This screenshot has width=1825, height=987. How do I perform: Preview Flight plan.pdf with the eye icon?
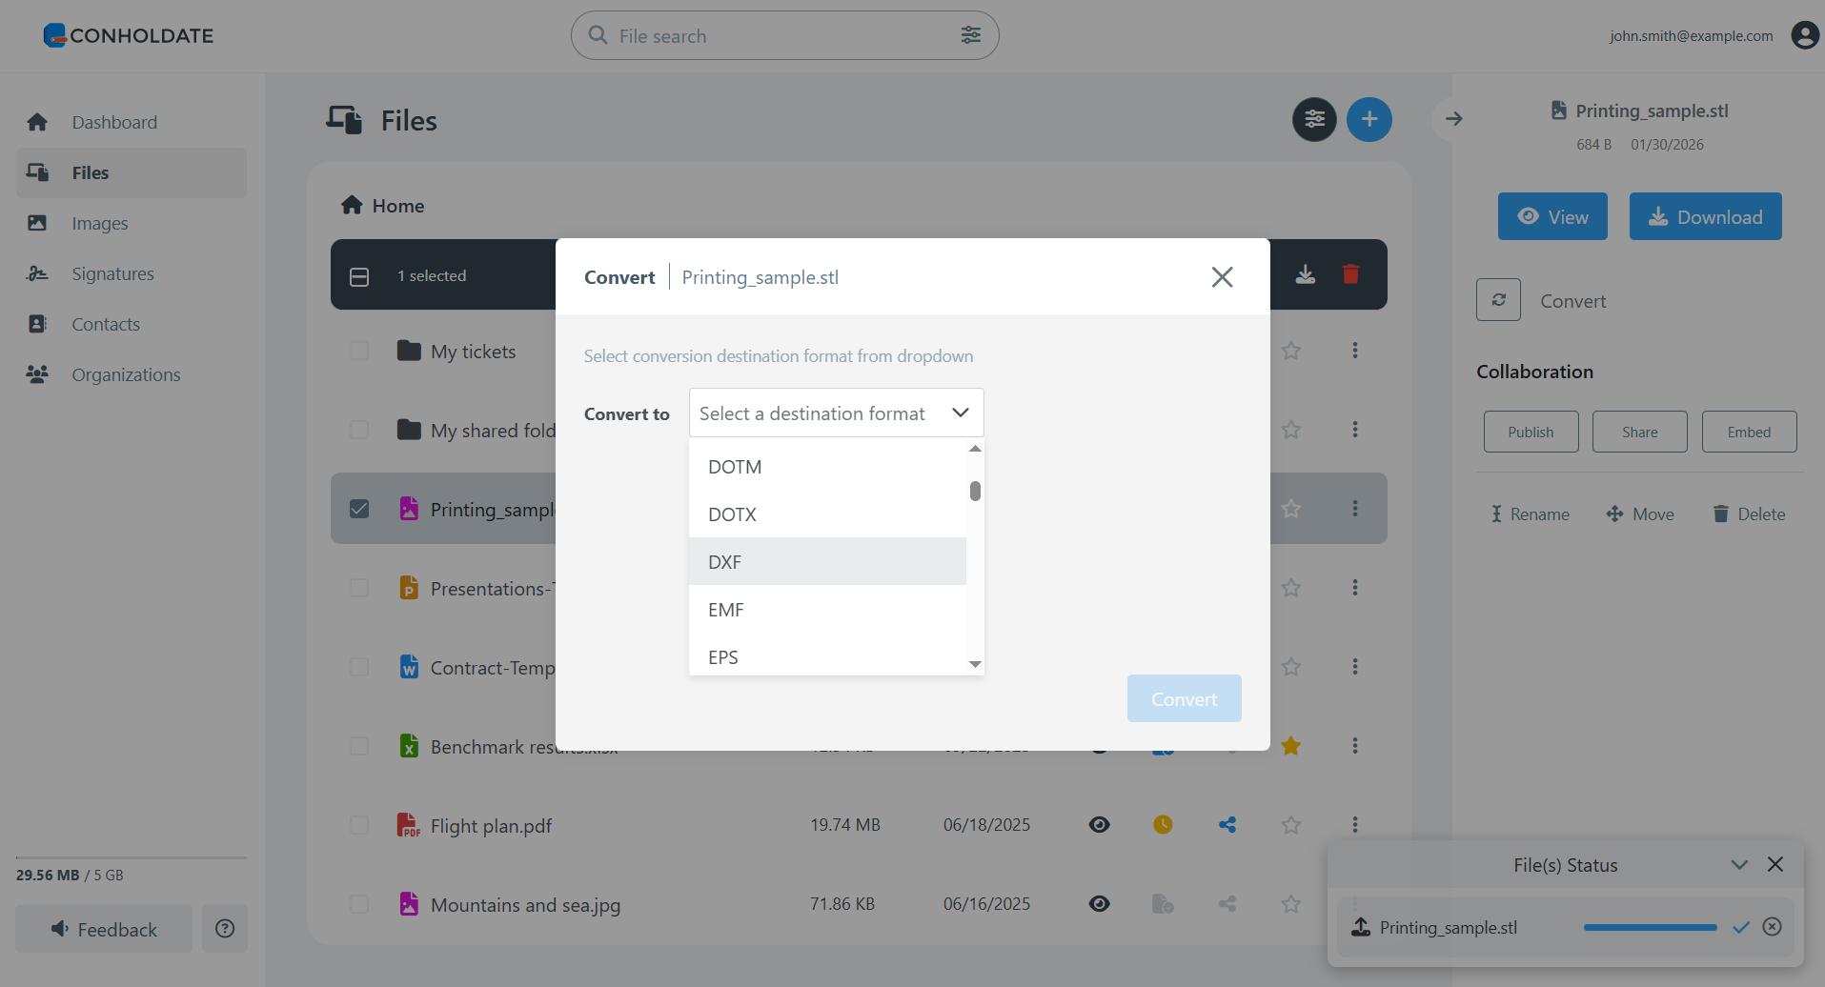point(1100,824)
